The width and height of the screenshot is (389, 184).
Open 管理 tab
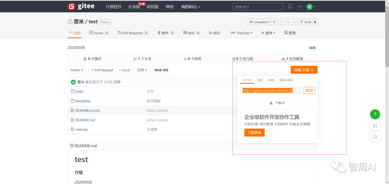click(290, 33)
